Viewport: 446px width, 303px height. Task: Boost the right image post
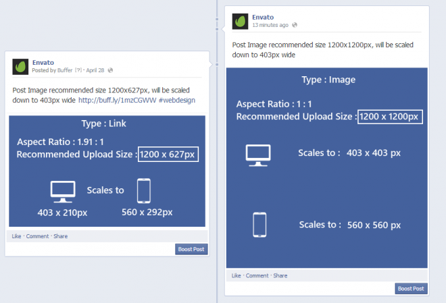coord(411,289)
